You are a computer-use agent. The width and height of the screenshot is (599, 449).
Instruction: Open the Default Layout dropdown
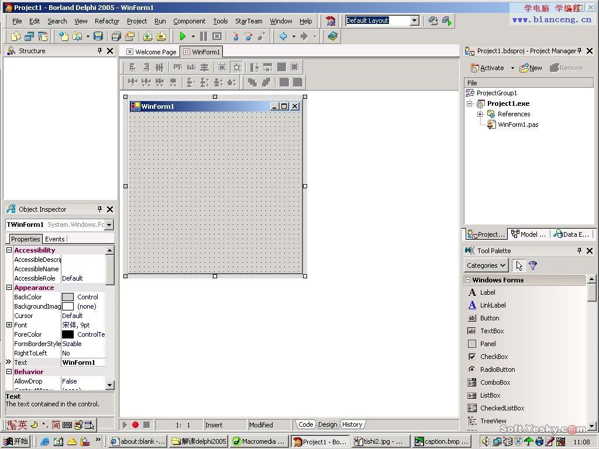pos(415,20)
